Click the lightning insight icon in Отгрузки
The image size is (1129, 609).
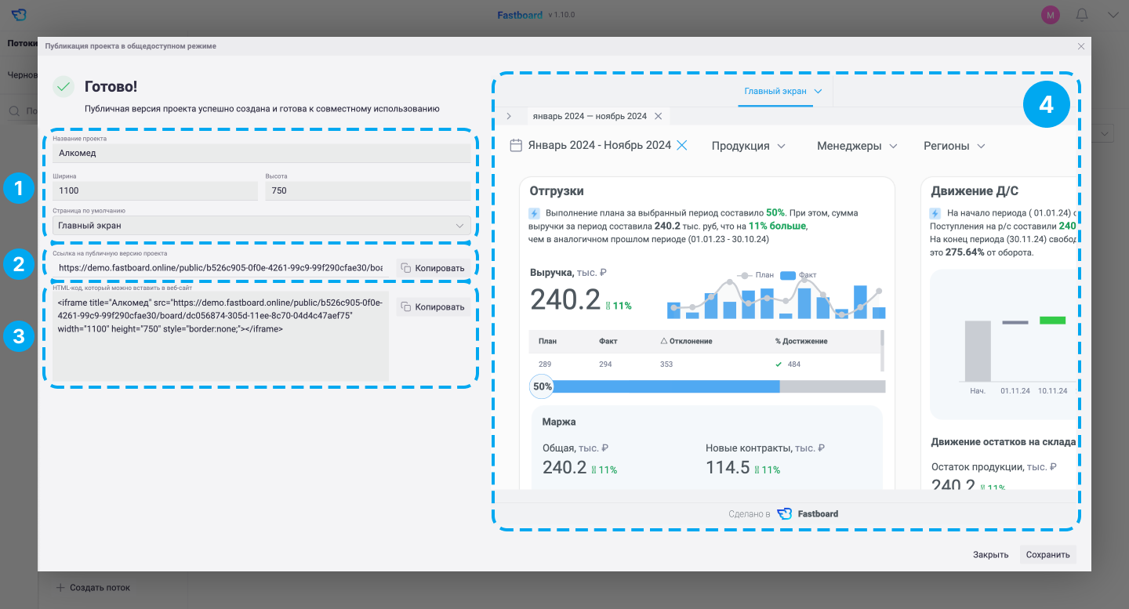click(x=535, y=213)
